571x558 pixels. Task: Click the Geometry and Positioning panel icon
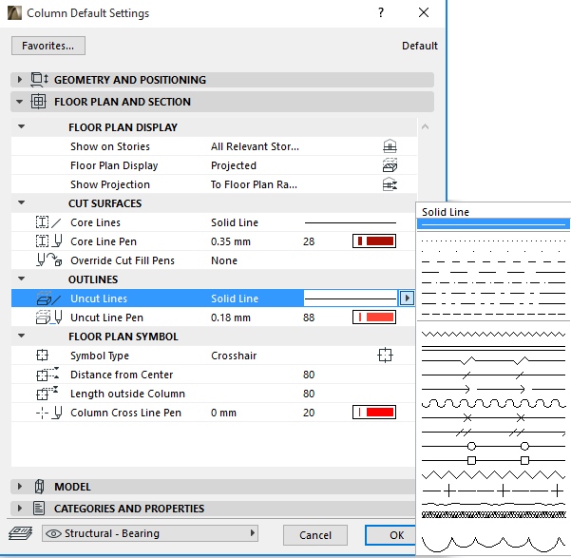pyautogui.click(x=39, y=80)
